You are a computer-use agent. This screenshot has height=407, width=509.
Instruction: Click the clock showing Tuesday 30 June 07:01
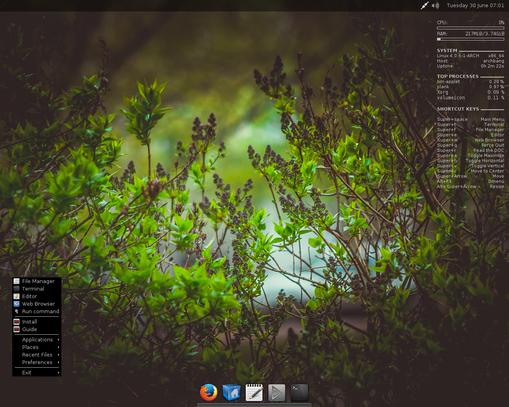point(475,6)
